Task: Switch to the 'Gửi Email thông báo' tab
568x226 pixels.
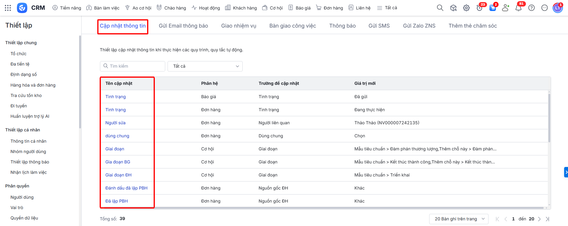Action: point(183,26)
